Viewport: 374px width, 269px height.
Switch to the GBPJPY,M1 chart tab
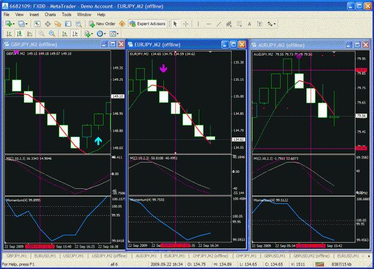[x=17, y=256]
